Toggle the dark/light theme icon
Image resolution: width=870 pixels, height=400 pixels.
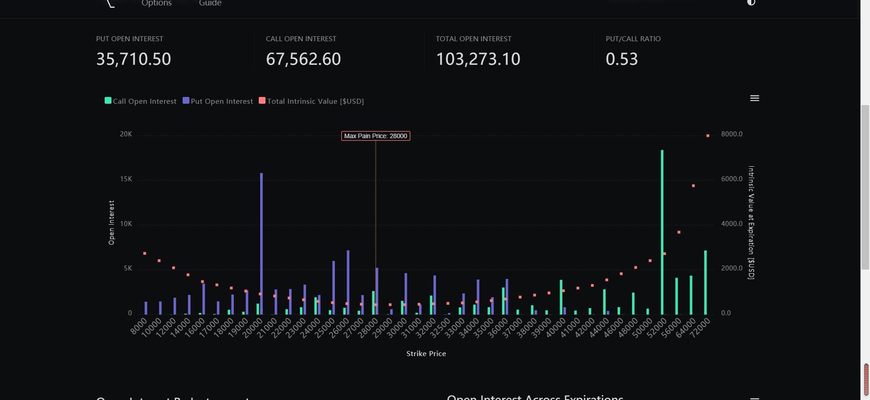pos(751,2)
